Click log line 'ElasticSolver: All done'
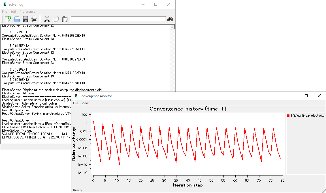This screenshot has width=326, height=193. [x=18, y=93]
